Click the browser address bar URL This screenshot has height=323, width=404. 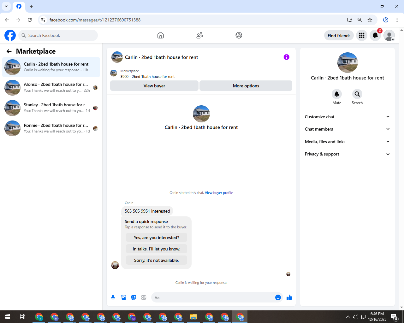click(x=95, y=20)
